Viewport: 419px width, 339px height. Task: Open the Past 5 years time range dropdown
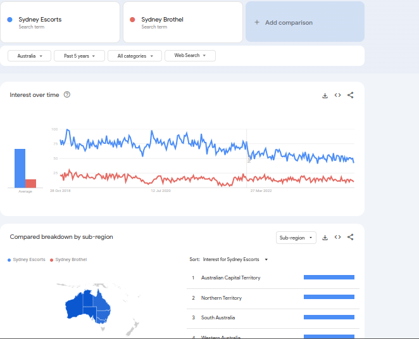coord(79,56)
